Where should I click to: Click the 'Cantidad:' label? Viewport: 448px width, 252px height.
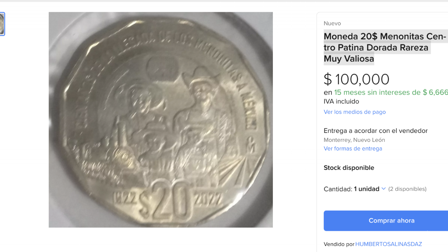coord(337,189)
